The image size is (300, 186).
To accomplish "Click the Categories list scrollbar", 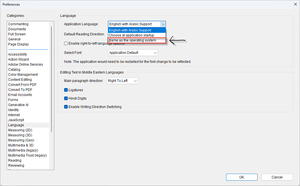I will [x=51, y=79].
